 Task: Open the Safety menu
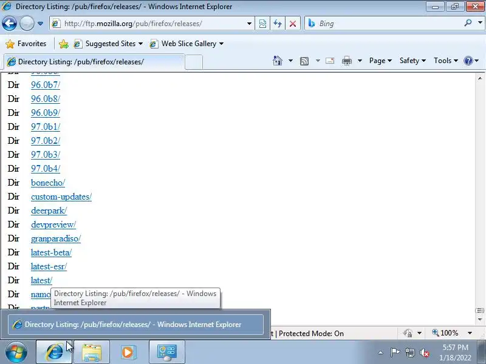point(412,61)
